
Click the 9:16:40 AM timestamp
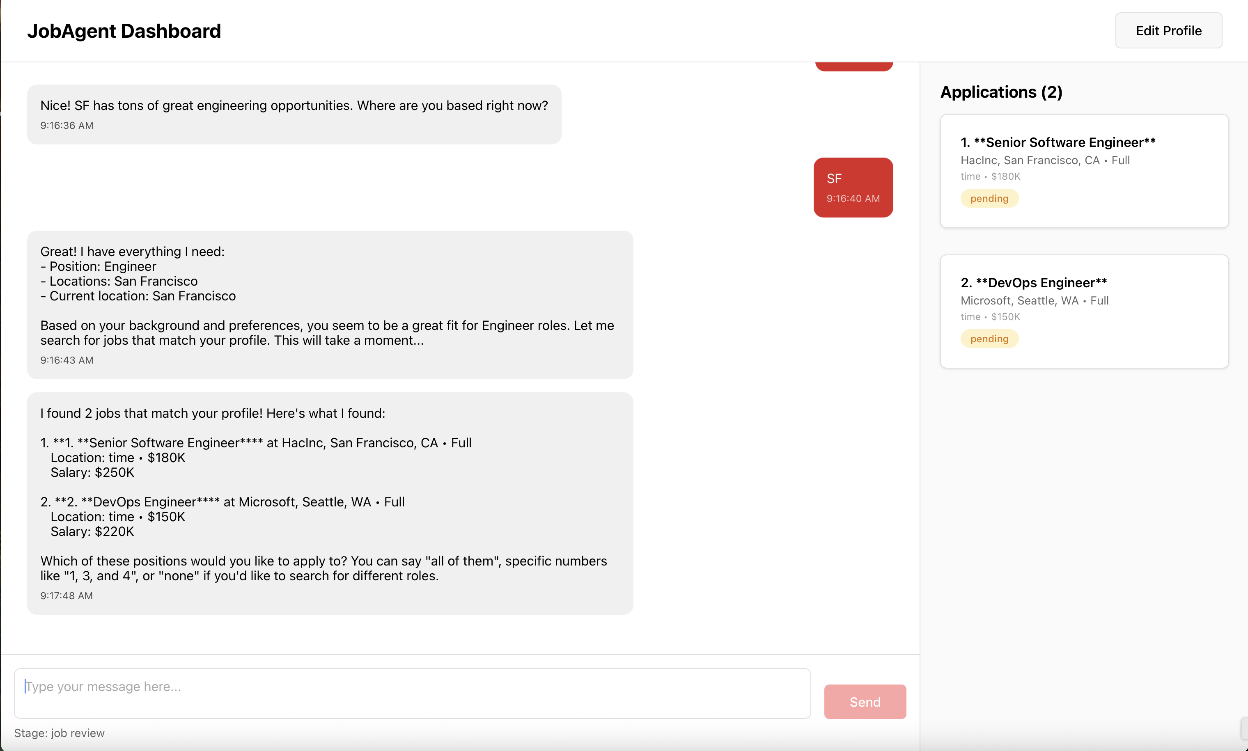(853, 198)
